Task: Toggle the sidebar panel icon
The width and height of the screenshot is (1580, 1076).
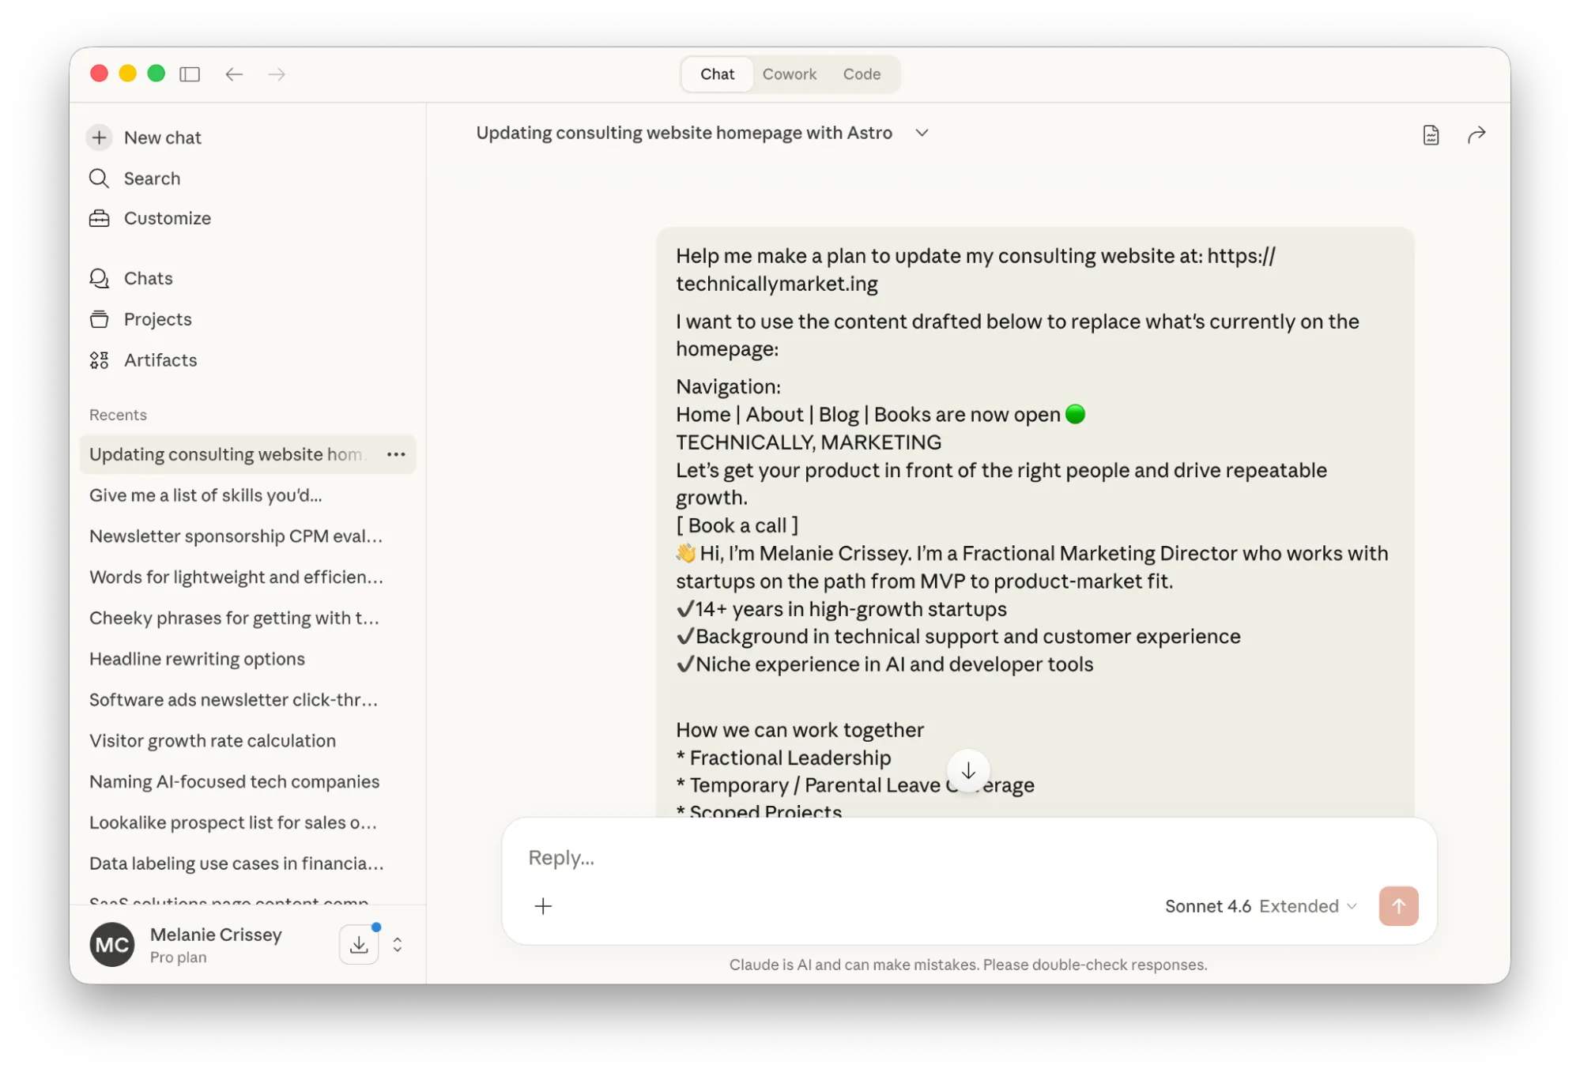Action: point(190,74)
